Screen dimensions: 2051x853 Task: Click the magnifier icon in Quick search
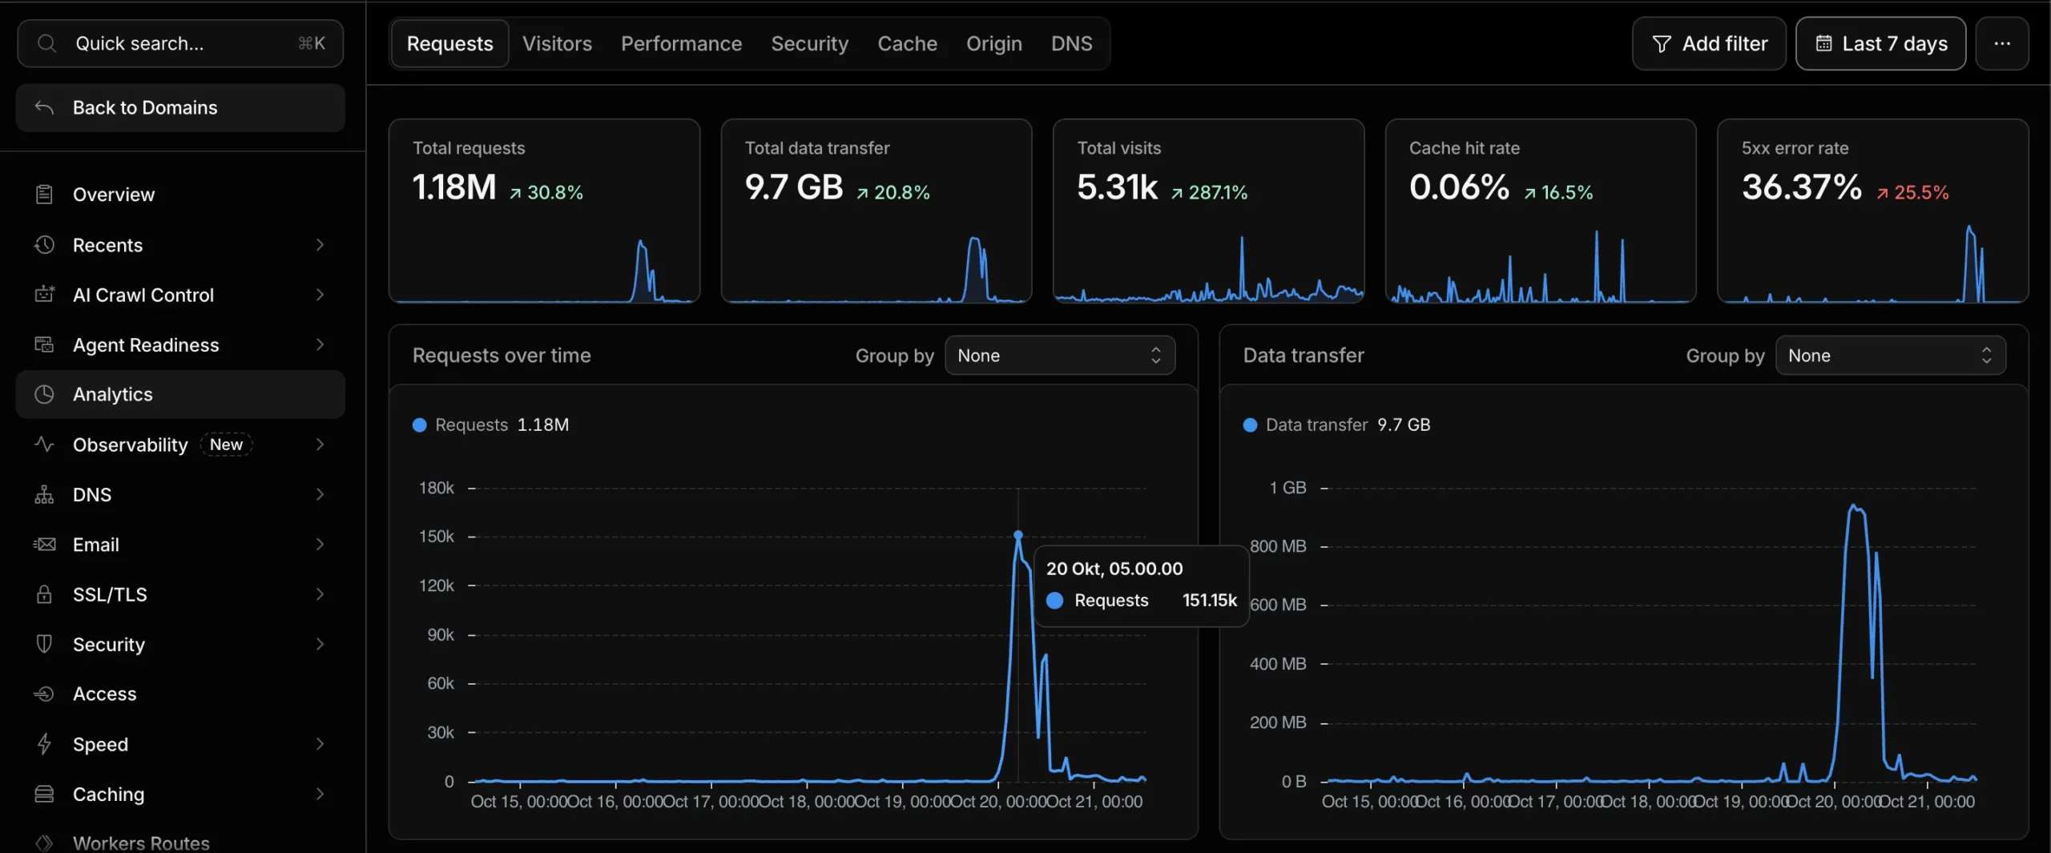46,43
